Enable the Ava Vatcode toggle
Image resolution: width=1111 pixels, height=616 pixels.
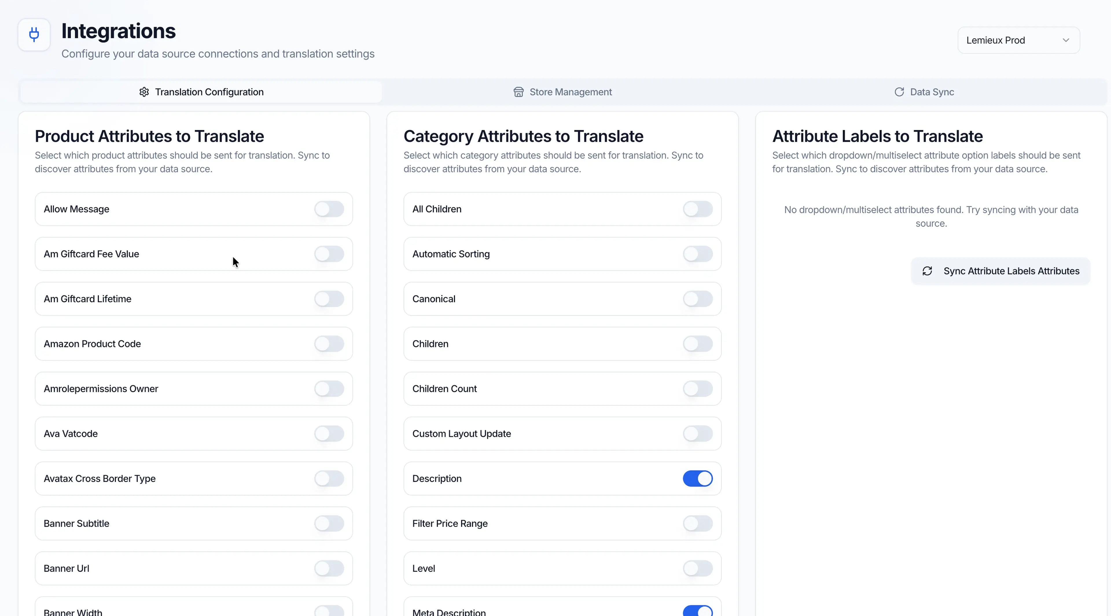329,433
